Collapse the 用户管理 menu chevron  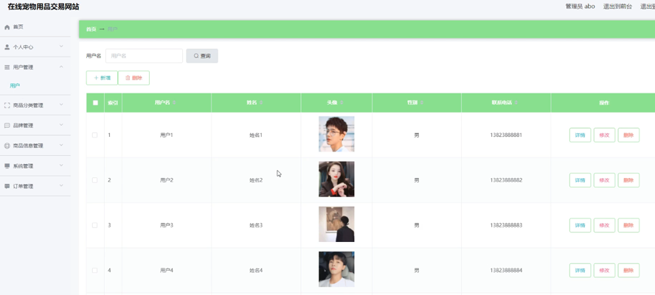(x=61, y=67)
